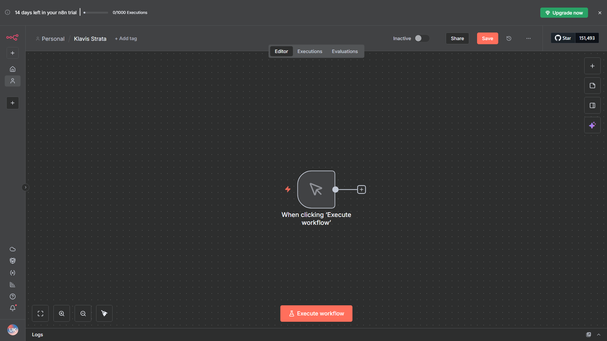Screen dimensions: 607x341
Task: Open node panel with the plus icon
Action: pos(592,66)
